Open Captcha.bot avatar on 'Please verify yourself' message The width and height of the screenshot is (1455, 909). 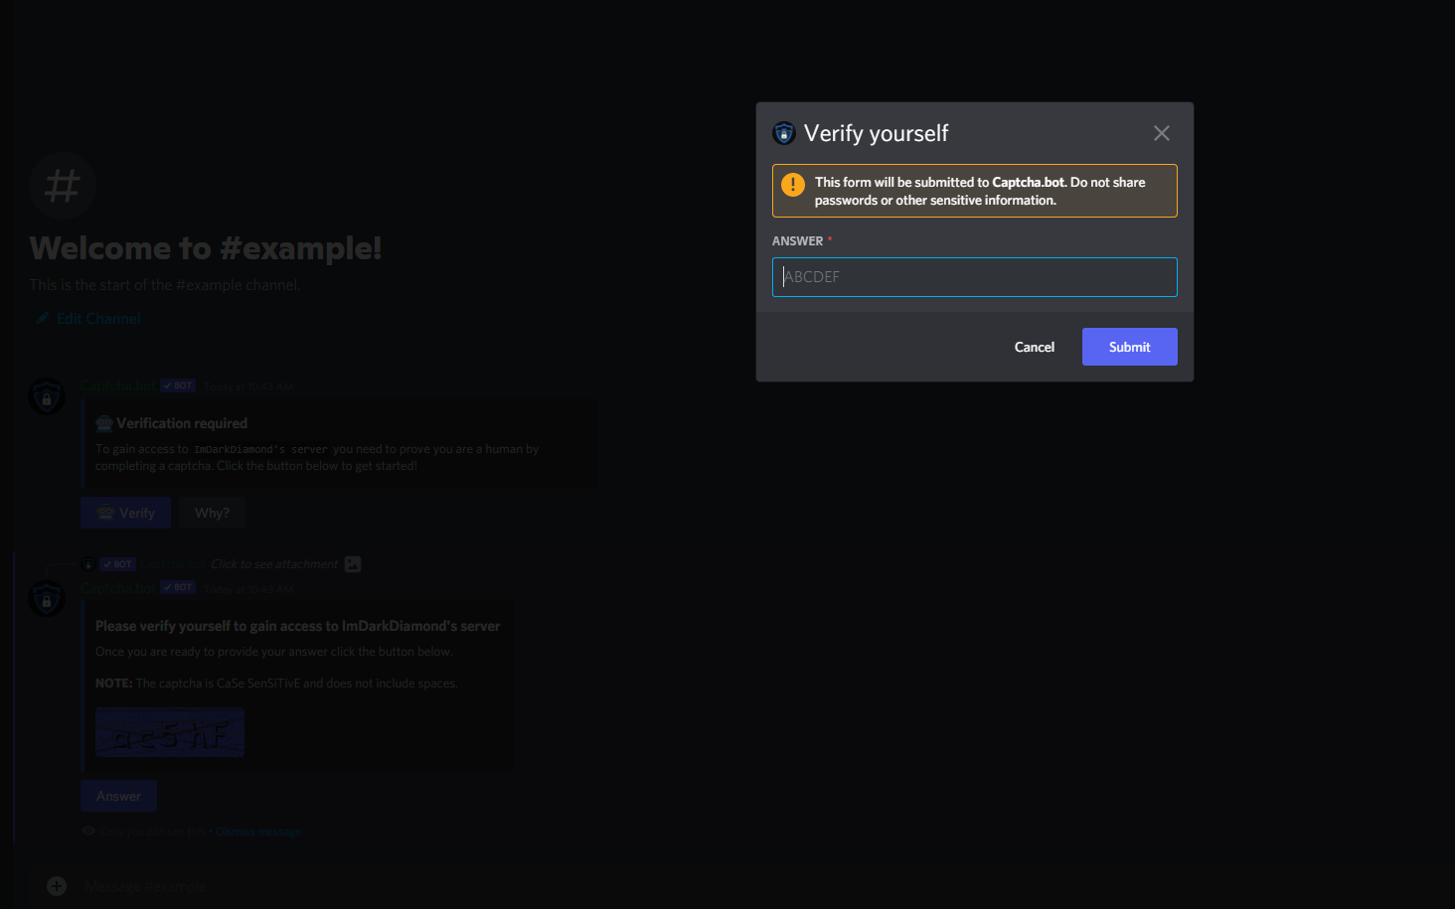pyautogui.click(x=47, y=599)
